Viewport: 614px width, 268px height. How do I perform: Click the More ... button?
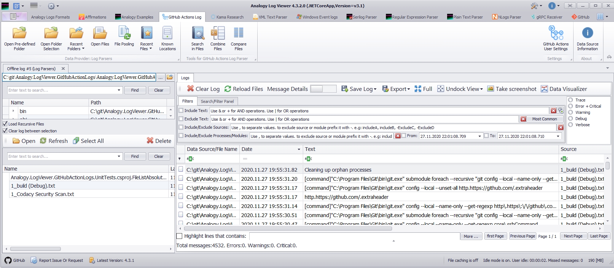471,236
